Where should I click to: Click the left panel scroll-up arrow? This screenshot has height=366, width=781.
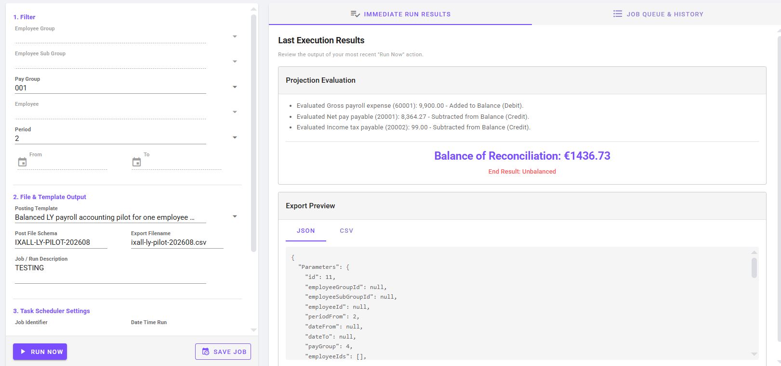point(254,9)
